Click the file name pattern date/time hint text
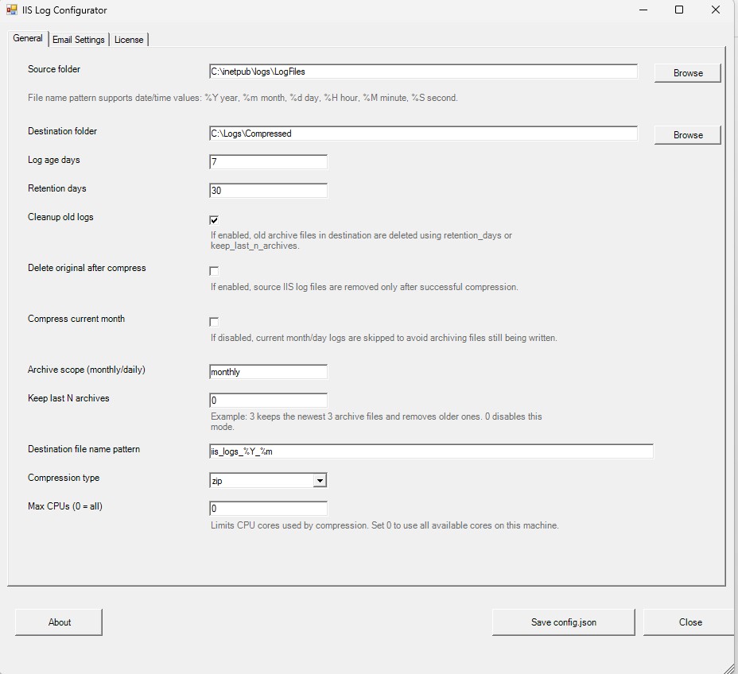The image size is (738, 674). pos(243,98)
